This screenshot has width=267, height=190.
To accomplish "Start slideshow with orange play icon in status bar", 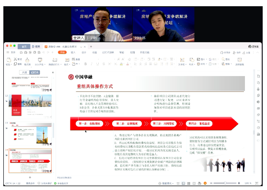I will (205, 183).
